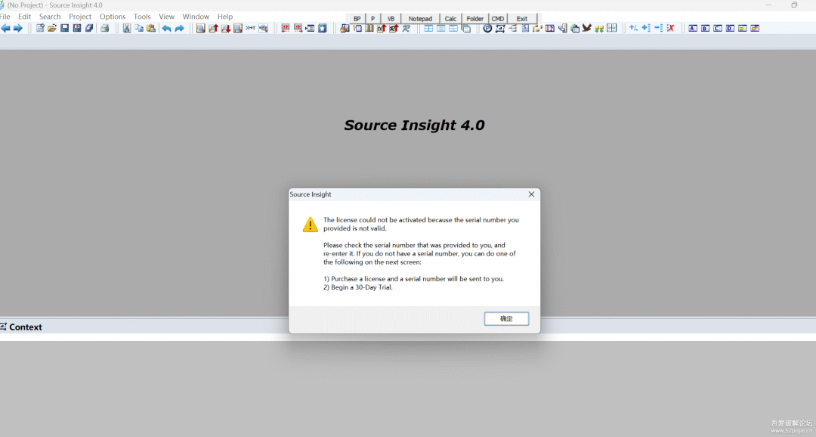Click the CMD quick-launch button
816x437 pixels.
[498, 19]
